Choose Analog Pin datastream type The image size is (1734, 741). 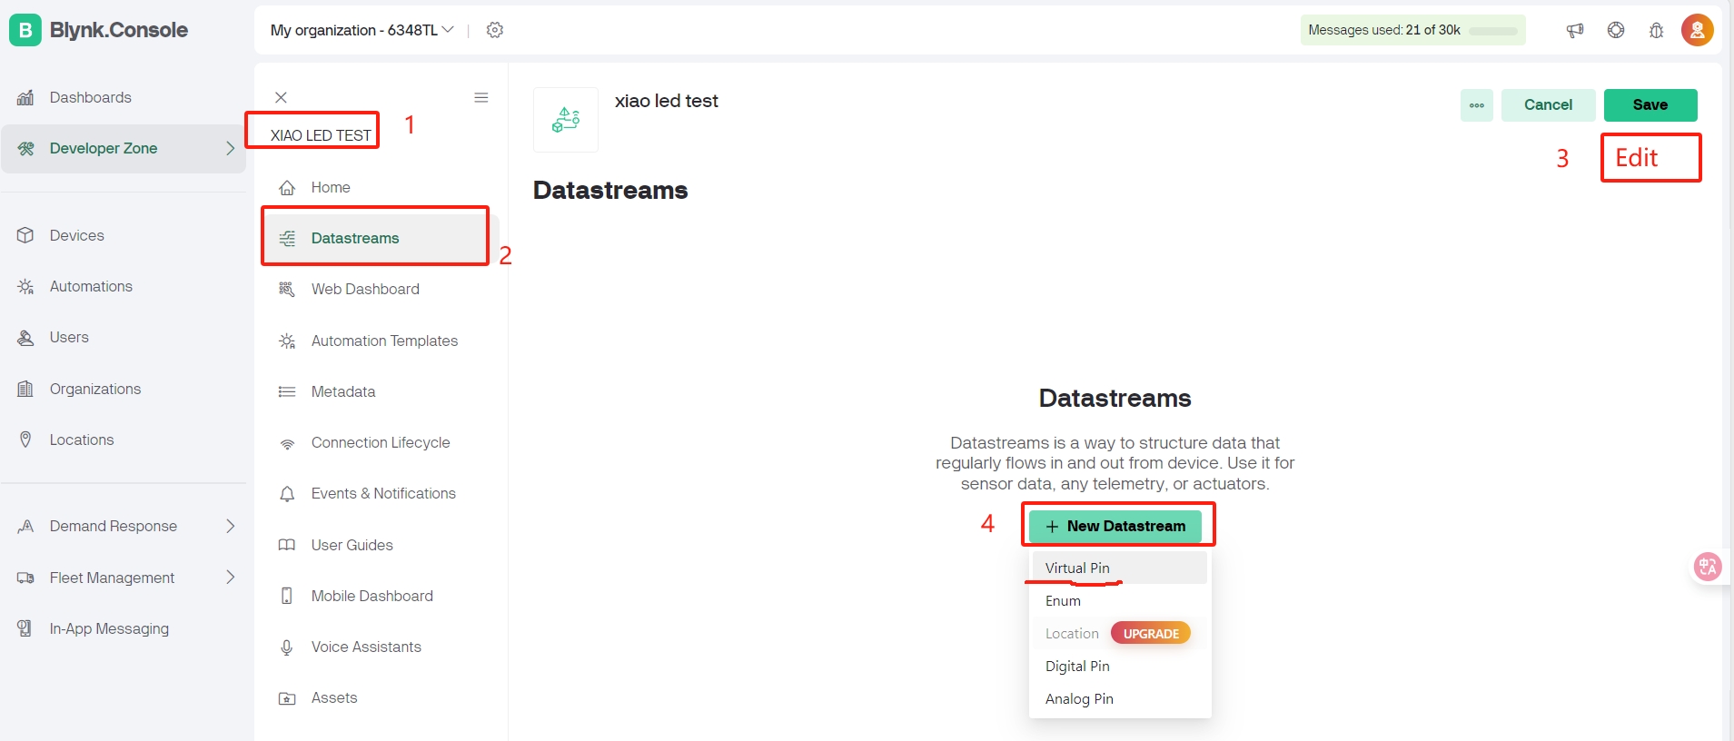[x=1120, y=698]
